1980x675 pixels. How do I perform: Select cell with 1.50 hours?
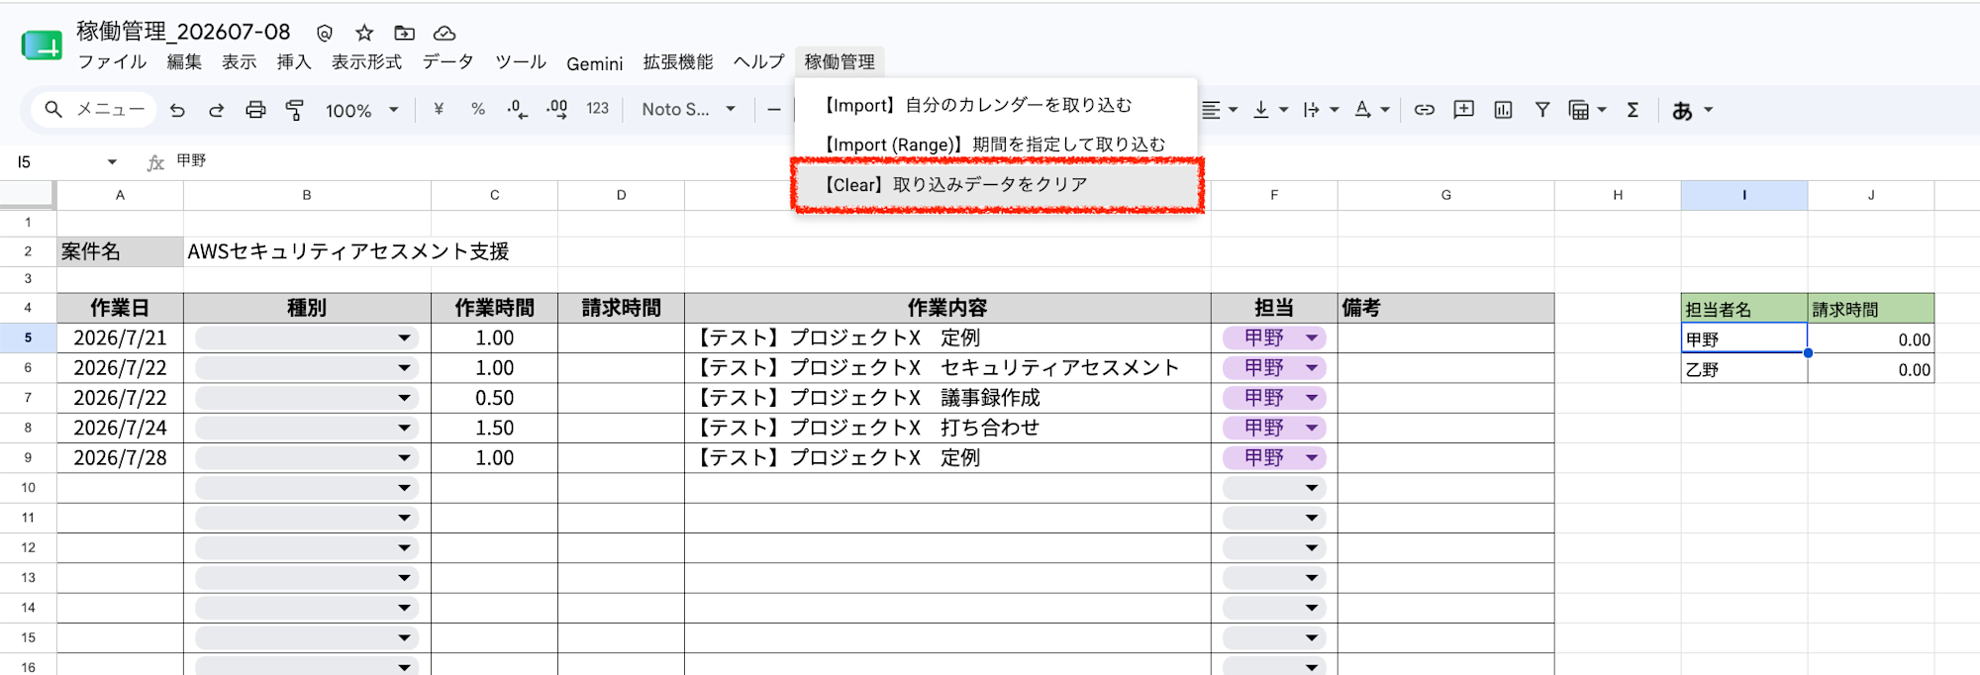[494, 428]
